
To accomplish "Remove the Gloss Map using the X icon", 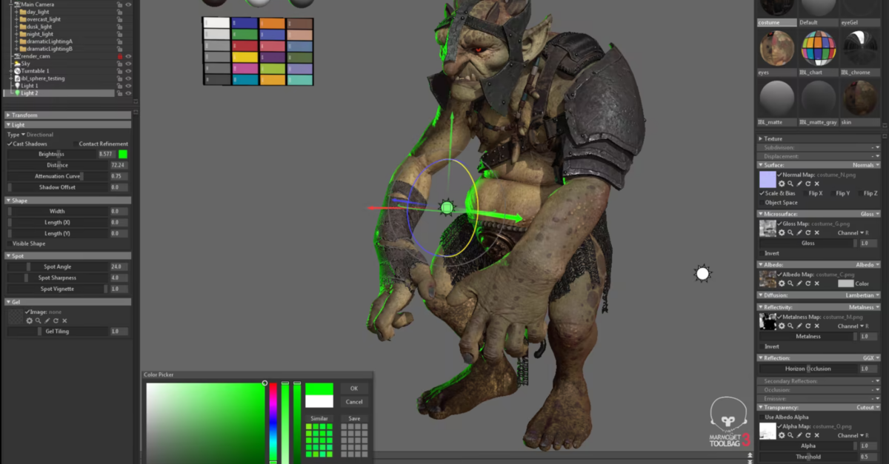I will [x=816, y=232].
